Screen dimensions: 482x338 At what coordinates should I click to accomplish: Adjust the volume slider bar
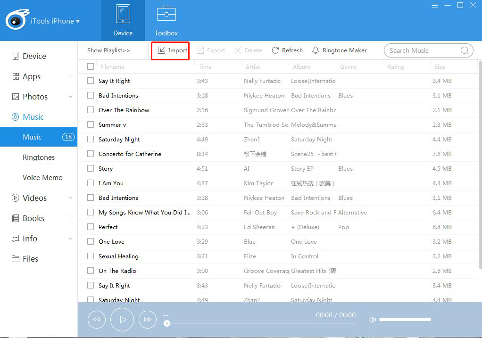405,320
